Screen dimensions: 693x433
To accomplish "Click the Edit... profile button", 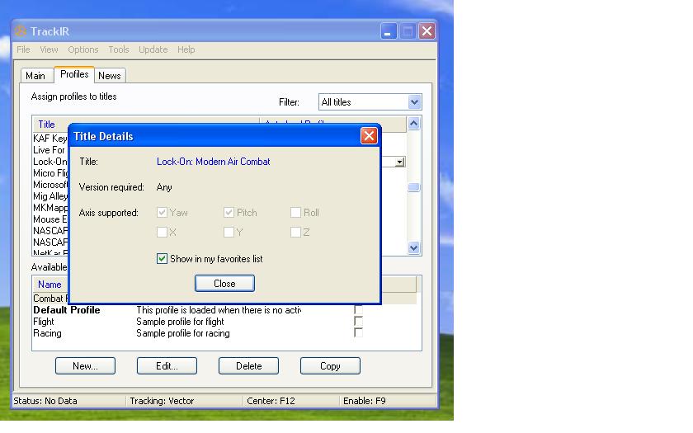I will pyautogui.click(x=167, y=366).
